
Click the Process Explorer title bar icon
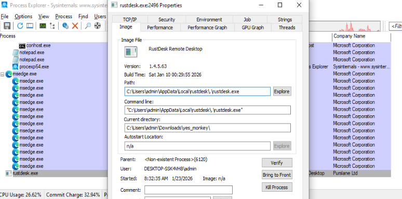tap(4, 5)
